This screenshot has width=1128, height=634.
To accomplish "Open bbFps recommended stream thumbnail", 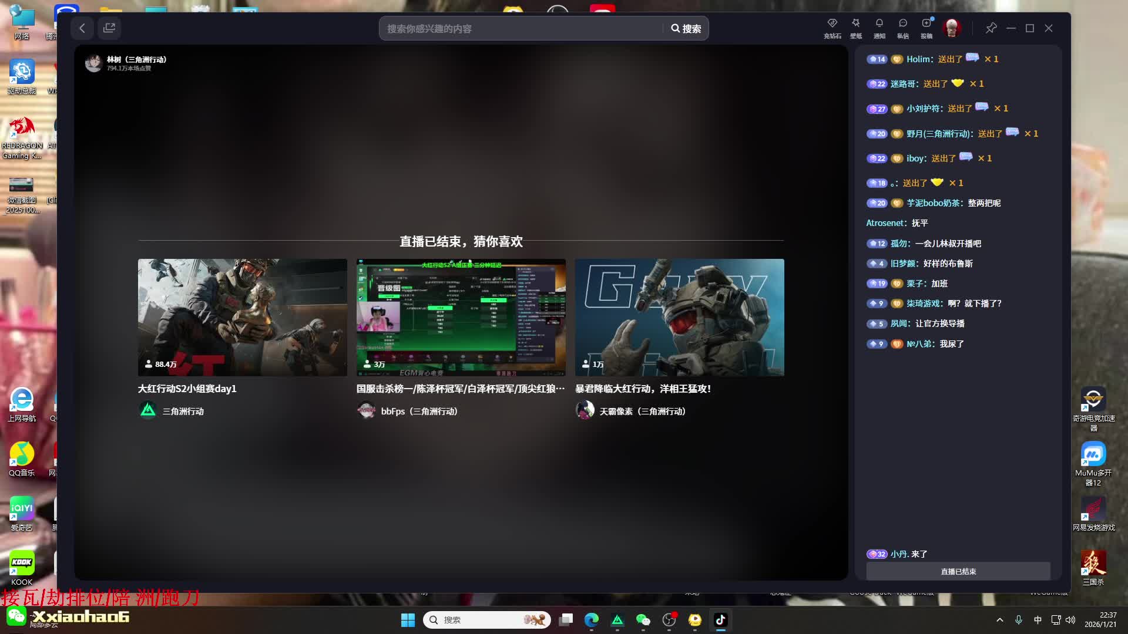I will [461, 317].
